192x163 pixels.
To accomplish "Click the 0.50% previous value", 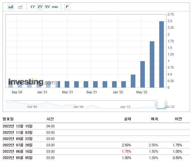I will click(177, 158).
